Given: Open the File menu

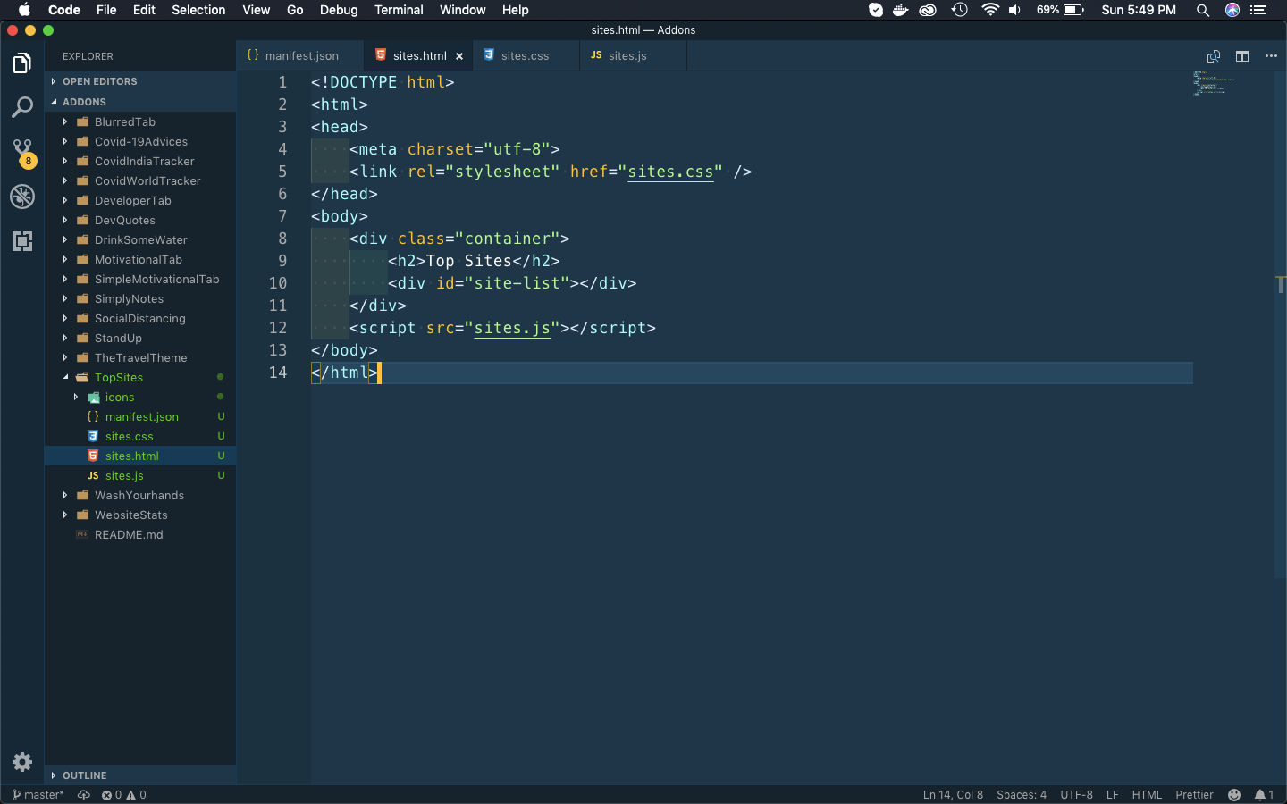Looking at the screenshot, I should click(106, 10).
